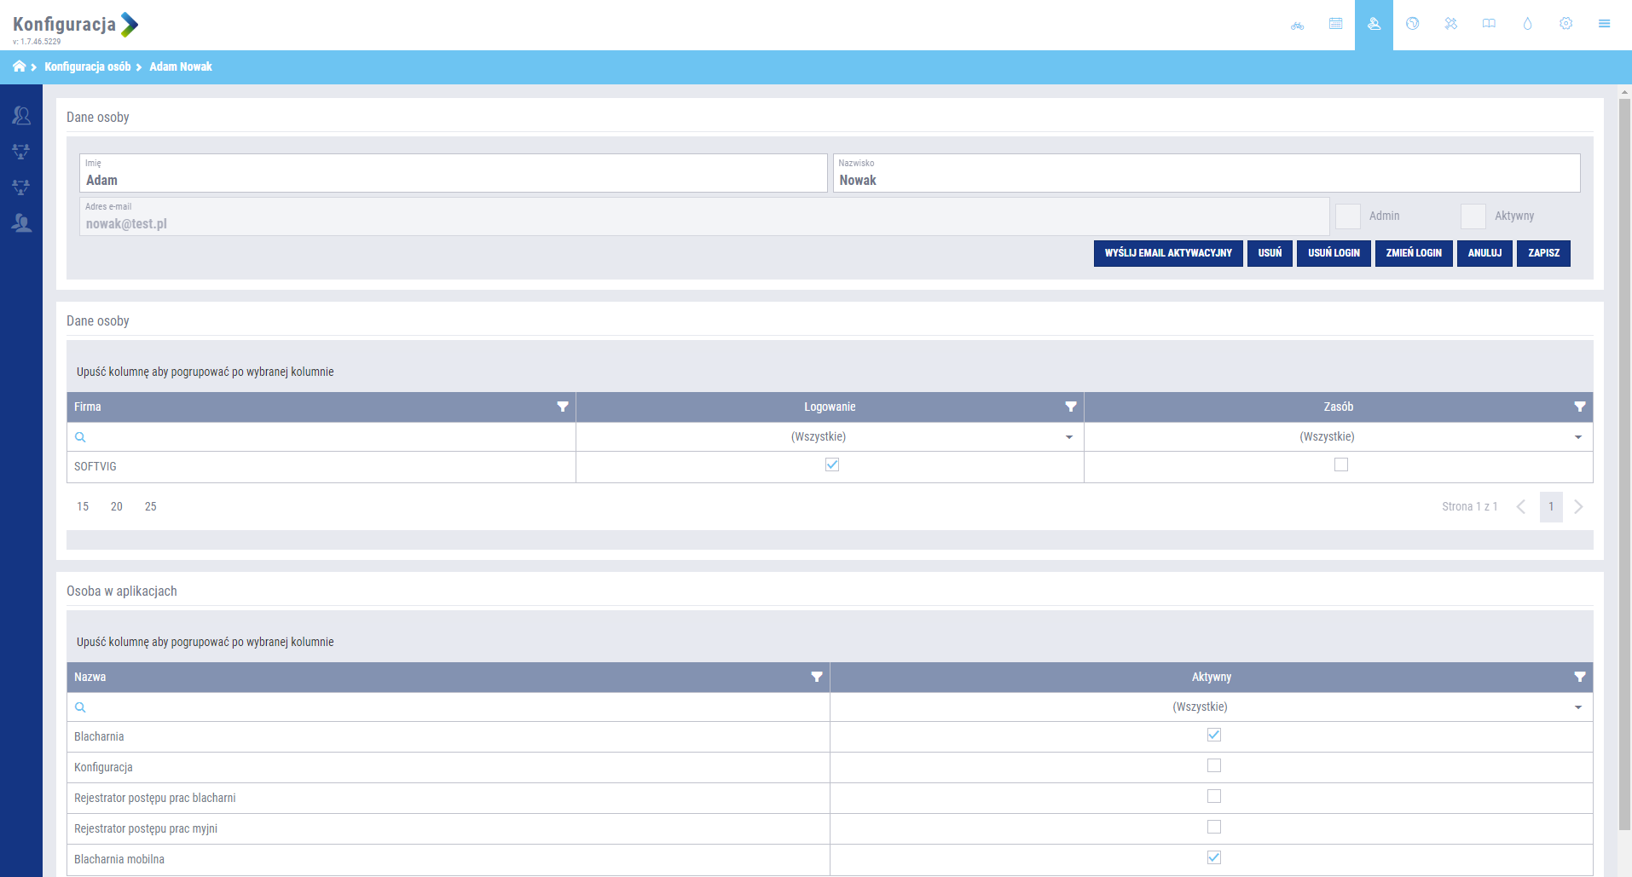Toggle the Admin checkbox
Screen dimensions: 1632x877
[x=1347, y=216]
